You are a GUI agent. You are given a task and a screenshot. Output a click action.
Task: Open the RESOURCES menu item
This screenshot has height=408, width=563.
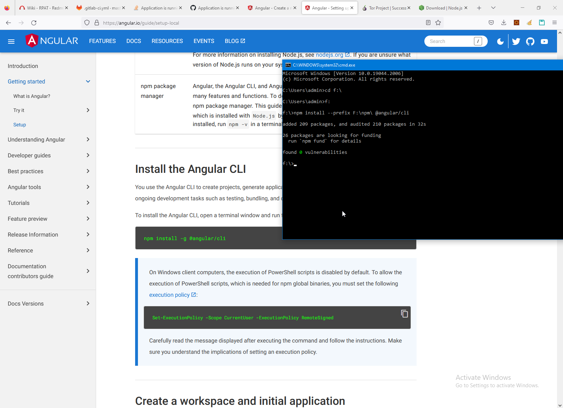click(x=167, y=41)
